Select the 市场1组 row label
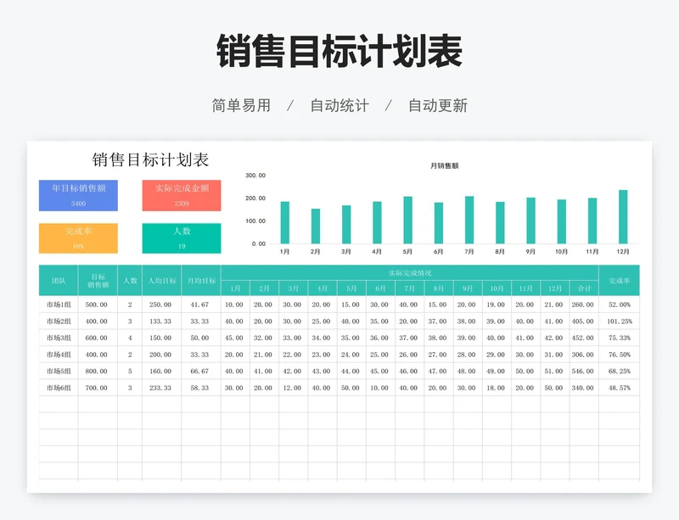The image size is (679, 520). 59,305
